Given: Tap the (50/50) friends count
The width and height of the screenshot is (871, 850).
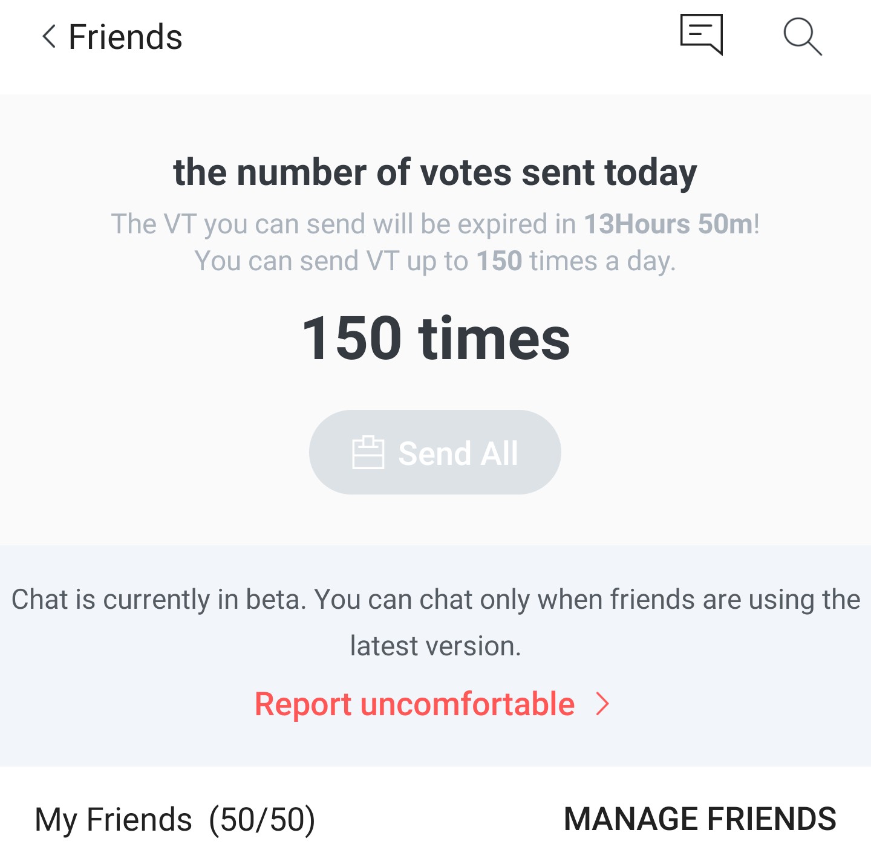Looking at the screenshot, I should click(262, 820).
